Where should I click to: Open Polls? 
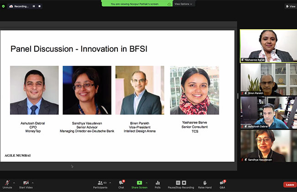[158, 184]
